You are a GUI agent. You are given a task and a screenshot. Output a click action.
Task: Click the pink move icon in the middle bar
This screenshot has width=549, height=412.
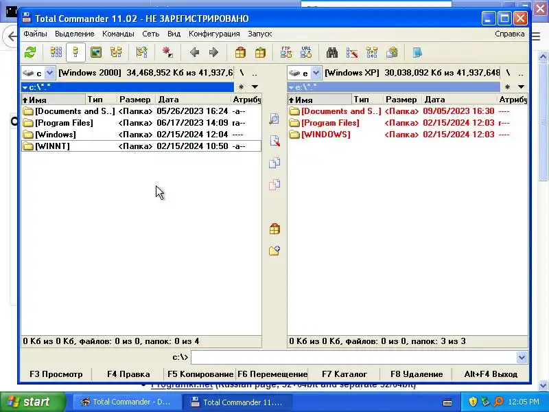pyautogui.click(x=274, y=185)
